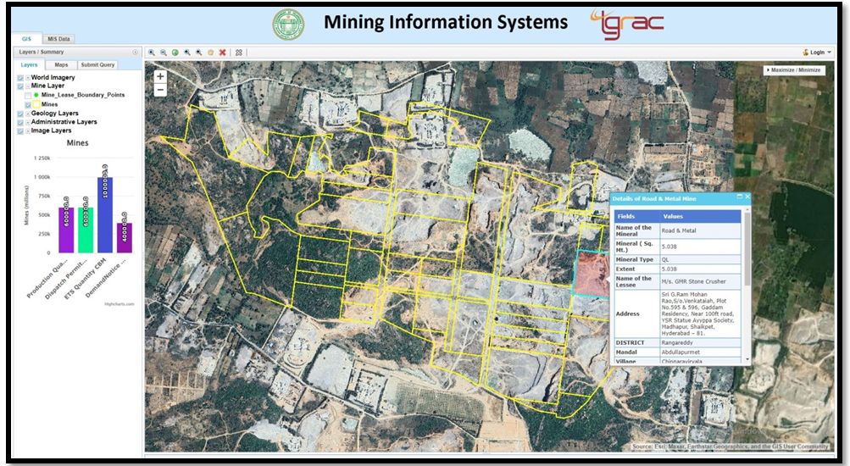Uncheck the World Imagery layer checkbox
850x466 pixels.
[20, 77]
